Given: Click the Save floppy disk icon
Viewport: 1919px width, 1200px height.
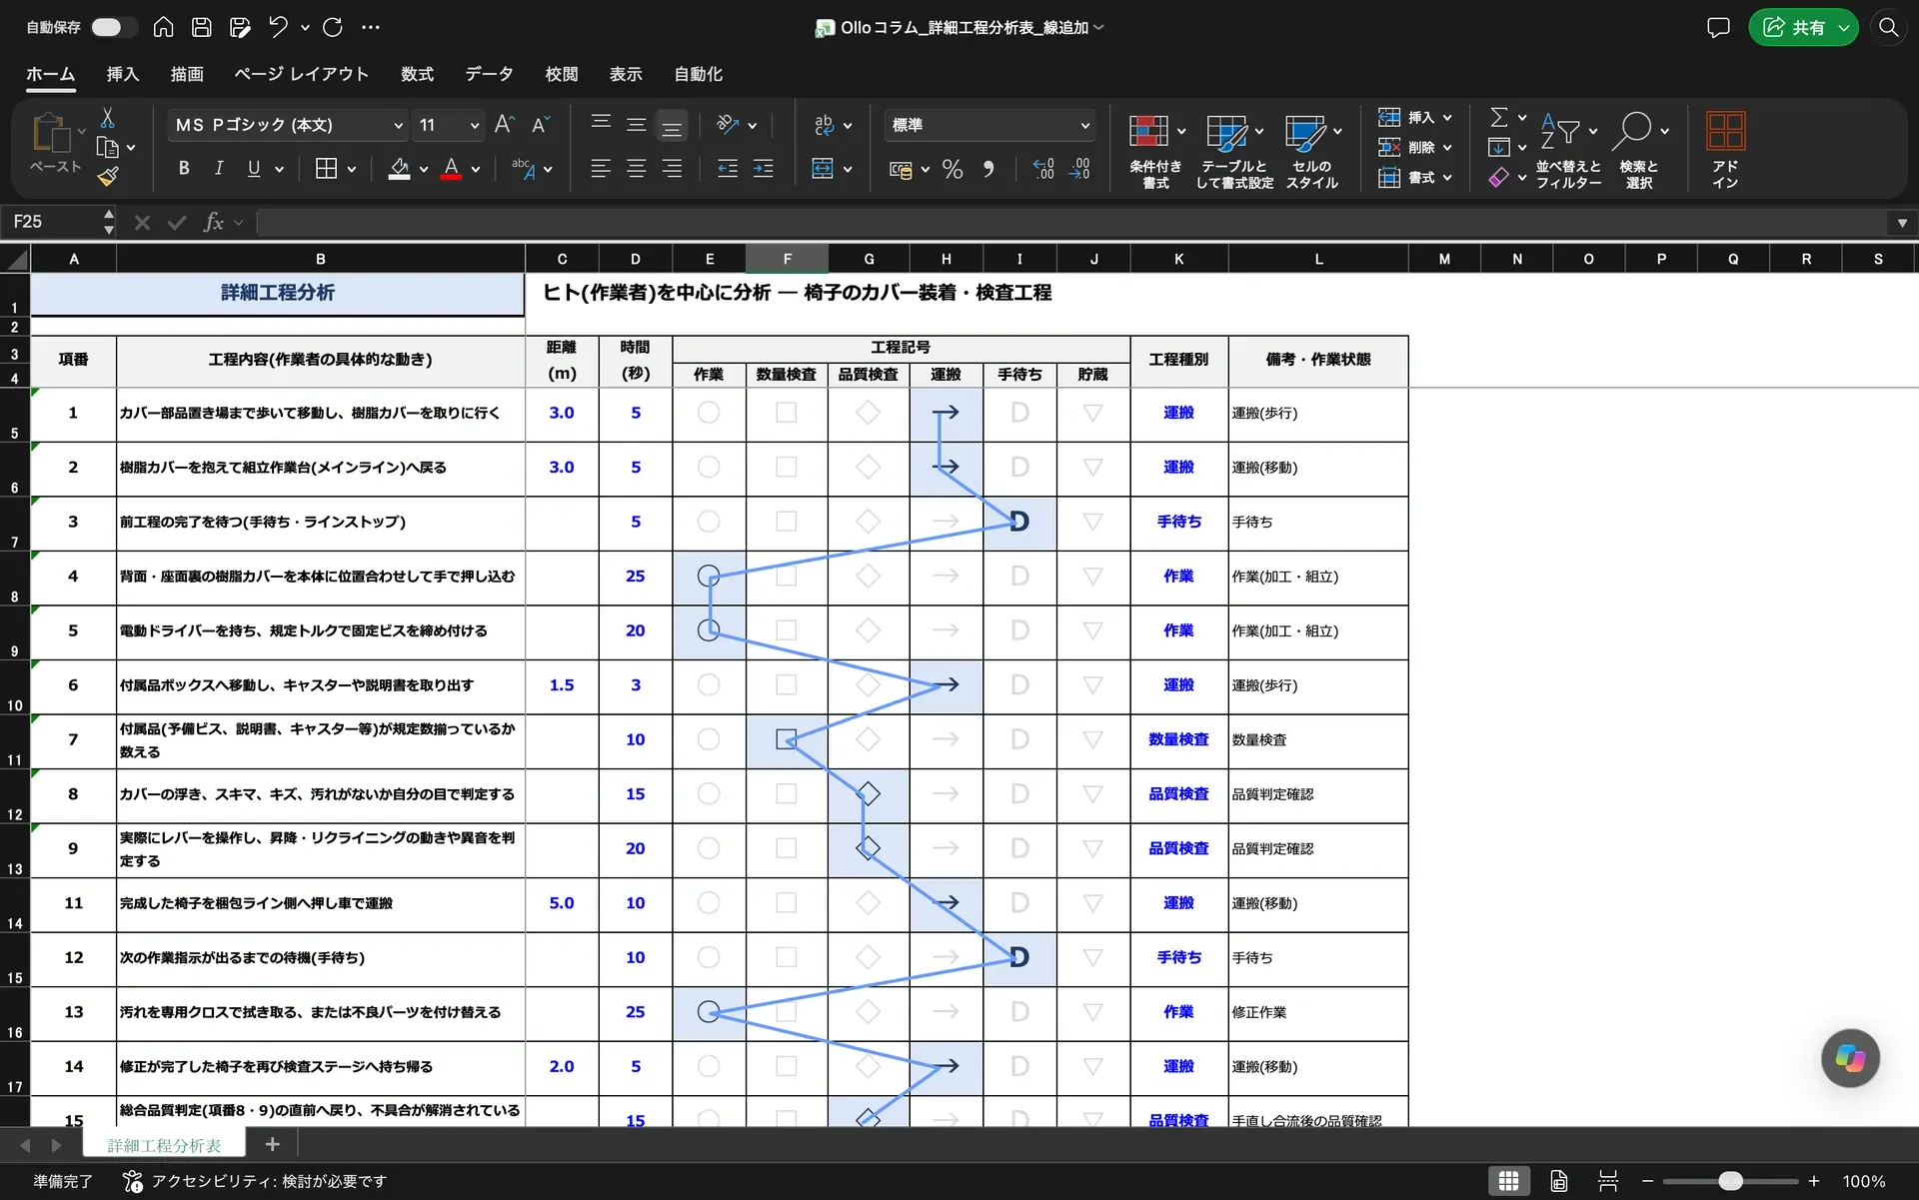Looking at the screenshot, I should tap(202, 28).
